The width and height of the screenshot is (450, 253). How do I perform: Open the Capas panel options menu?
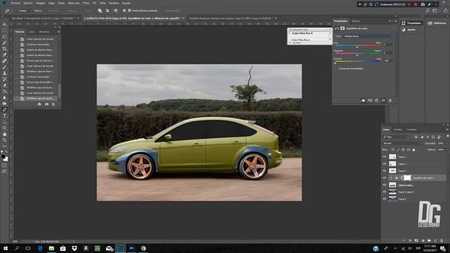(x=447, y=129)
